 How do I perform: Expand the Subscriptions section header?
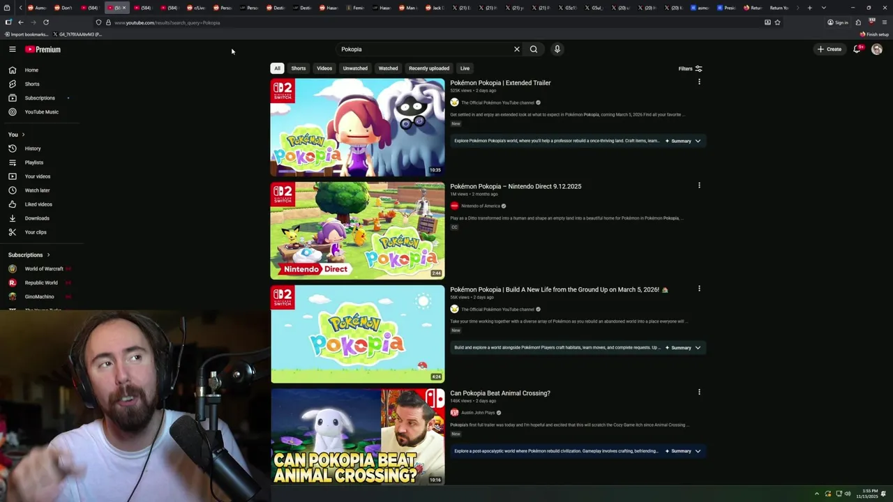pyautogui.click(x=29, y=255)
